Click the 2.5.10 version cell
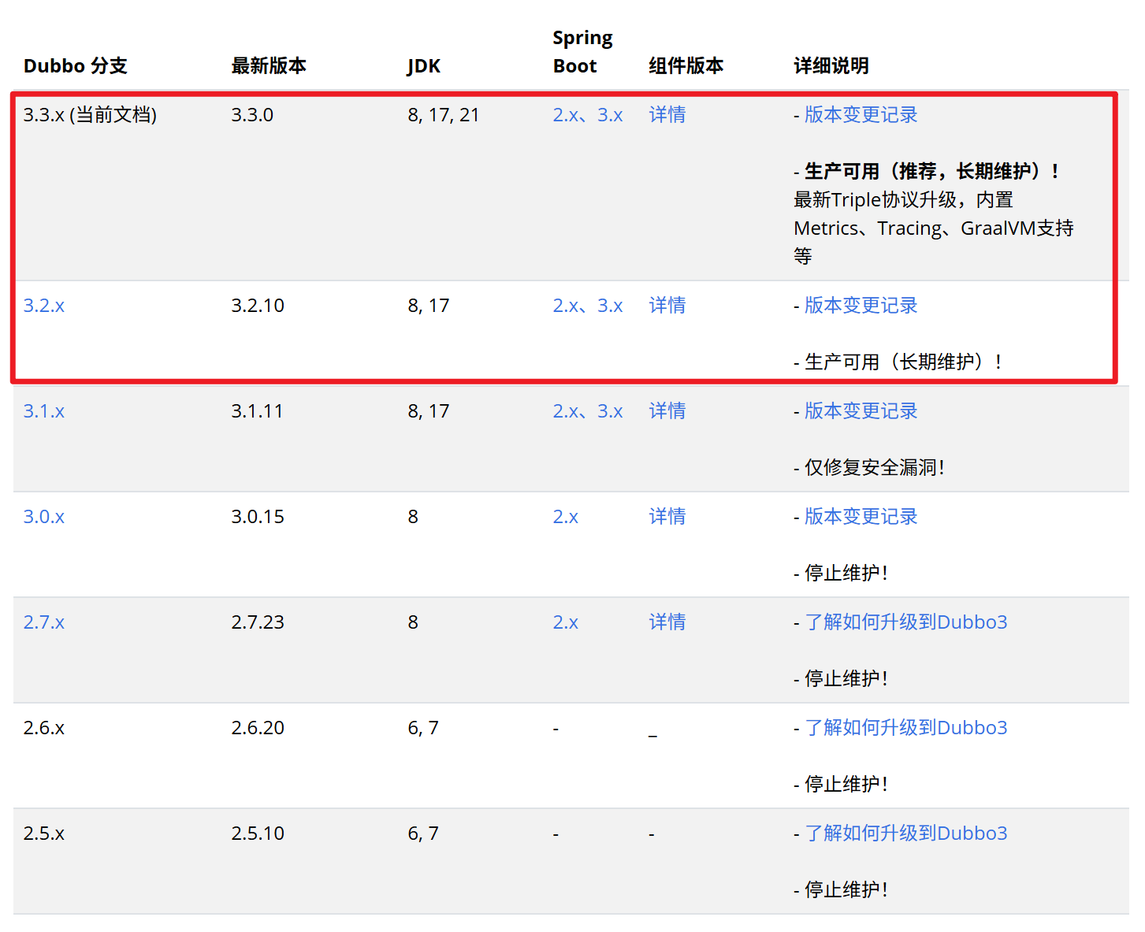This screenshot has height=932, width=1145. pyautogui.click(x=258, y=834)
